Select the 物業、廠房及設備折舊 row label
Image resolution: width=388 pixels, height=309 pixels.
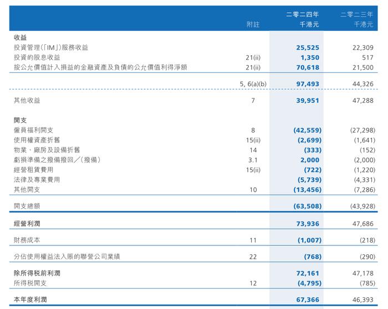47,150
